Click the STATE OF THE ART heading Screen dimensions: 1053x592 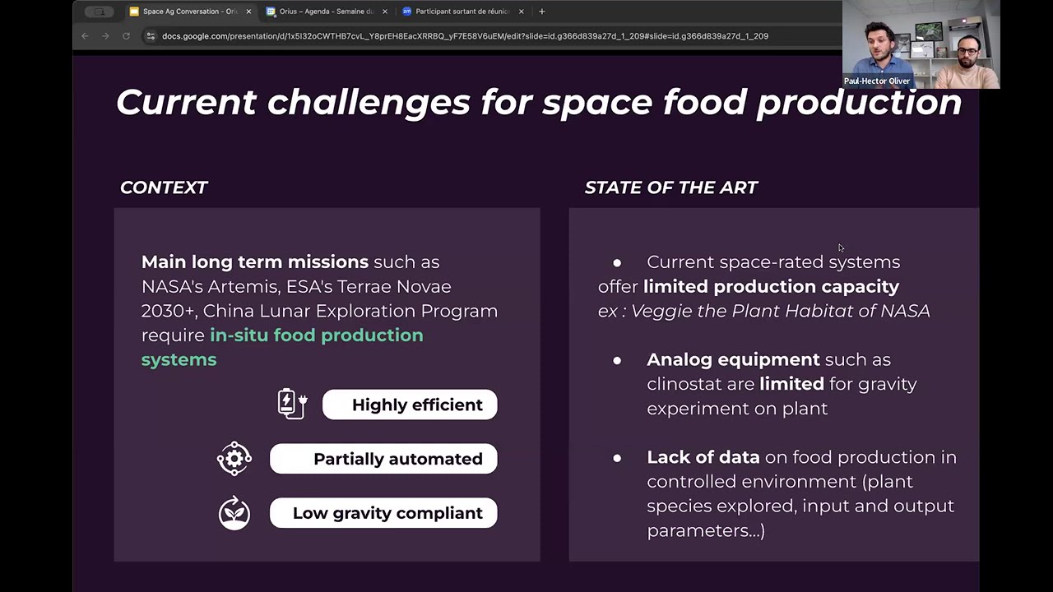tap(671, 187)
